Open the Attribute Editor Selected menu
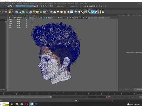 coord(125,16)
